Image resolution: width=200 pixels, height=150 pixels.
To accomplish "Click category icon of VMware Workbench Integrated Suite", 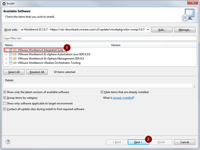I will click(x=15, y=50).
